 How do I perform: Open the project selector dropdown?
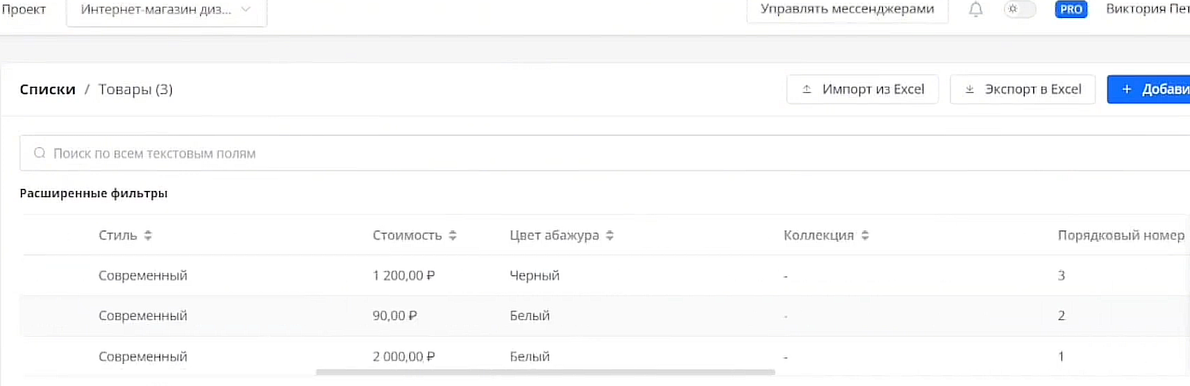coord(166,10)
